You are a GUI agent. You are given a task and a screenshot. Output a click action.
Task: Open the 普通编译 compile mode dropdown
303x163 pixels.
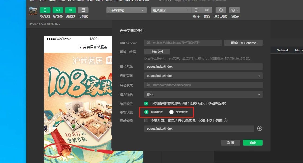(171, 10)
